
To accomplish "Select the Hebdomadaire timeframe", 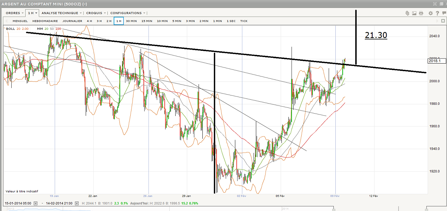I will (x=45, y=21).
